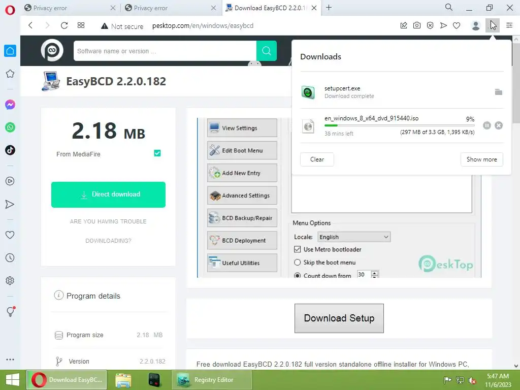Open the snapshot camera tool

(417, 25)
